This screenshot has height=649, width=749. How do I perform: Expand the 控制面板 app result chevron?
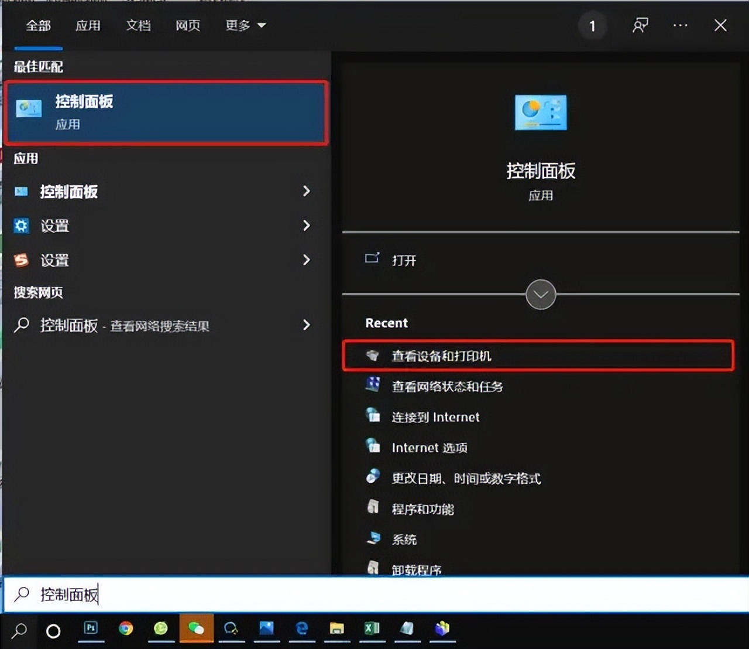click(307, 192)
